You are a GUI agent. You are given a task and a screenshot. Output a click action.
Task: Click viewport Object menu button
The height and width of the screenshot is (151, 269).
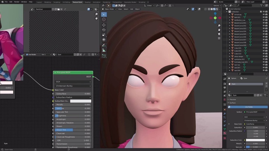click(137, 9)
